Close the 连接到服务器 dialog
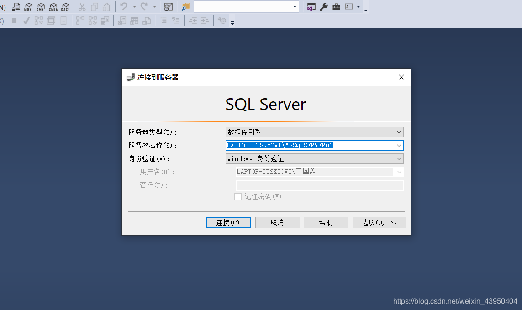The image size is (522, 310). coord(401,77)
